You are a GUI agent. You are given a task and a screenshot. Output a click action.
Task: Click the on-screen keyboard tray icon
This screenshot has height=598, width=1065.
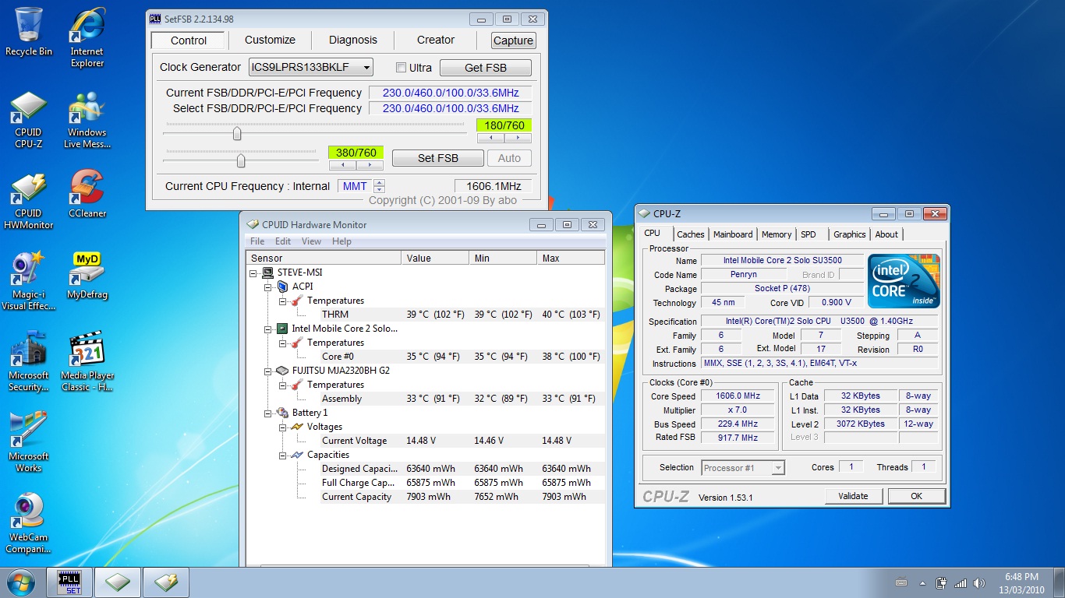click(902, 582)
